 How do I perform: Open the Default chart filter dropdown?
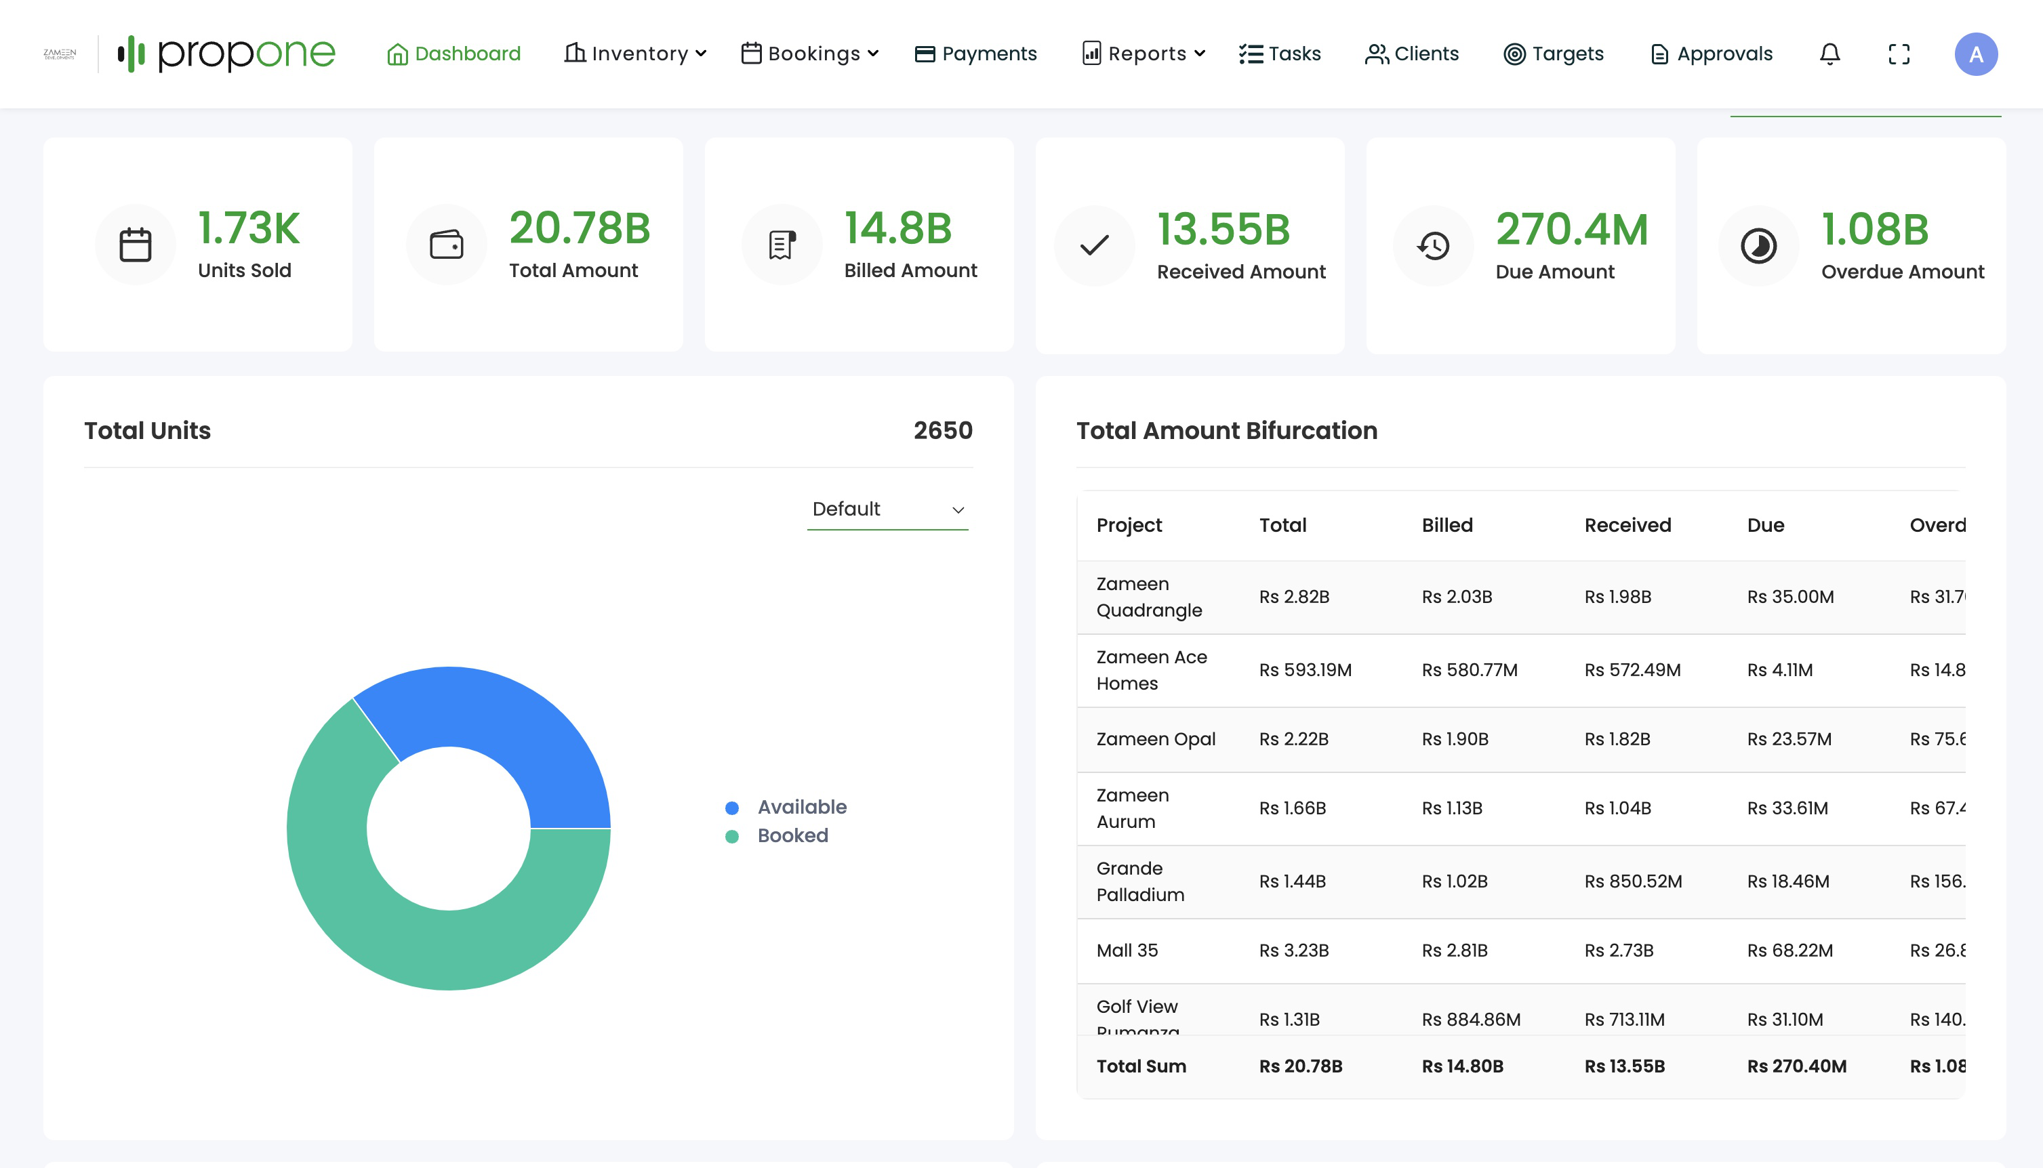coord(887,509)
